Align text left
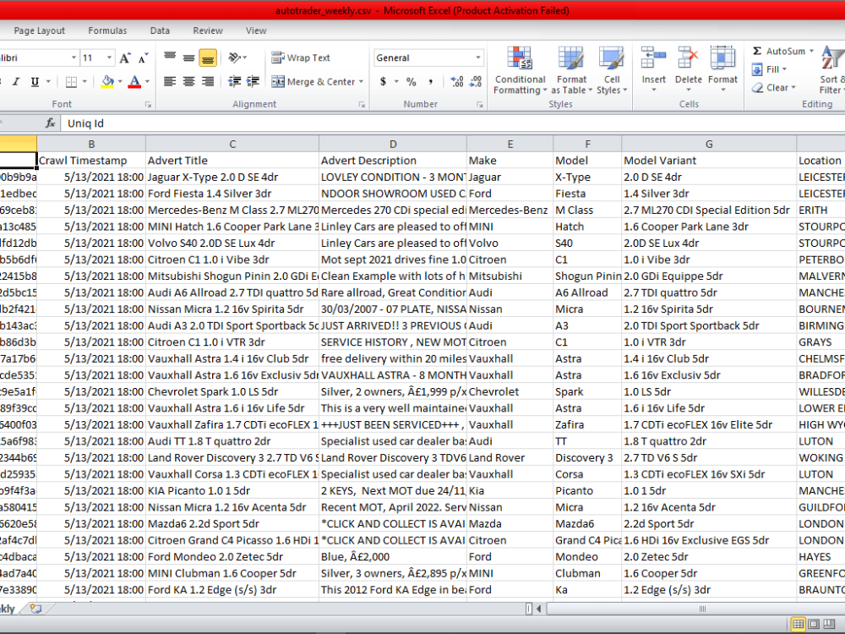The height and width of the screenshot is (634, 845). [x=170, y=81]
